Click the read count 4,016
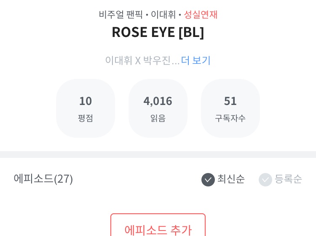This screenshot has width=316, height=236. (158, 101)
